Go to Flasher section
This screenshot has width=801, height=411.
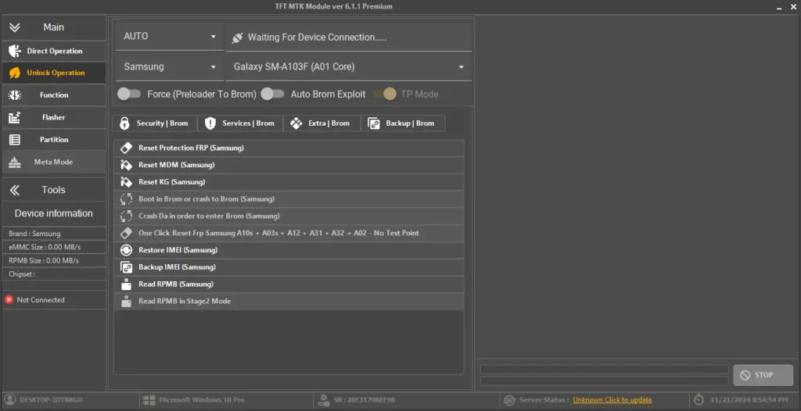click(x=54, y=117)
